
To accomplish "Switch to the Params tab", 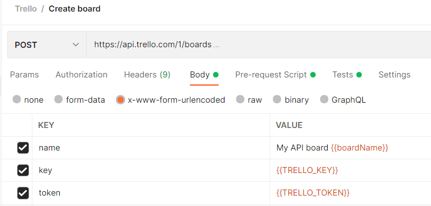I will click(25, 75).
